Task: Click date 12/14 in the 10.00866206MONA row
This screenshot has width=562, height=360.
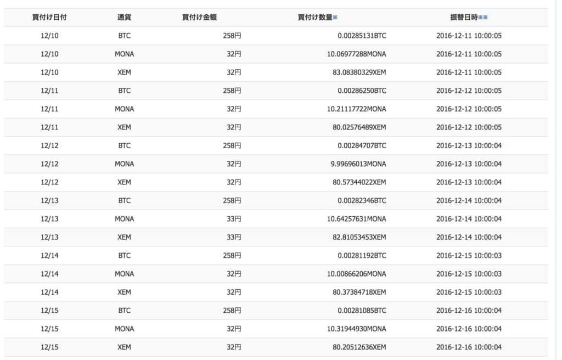Action: coord(49,274)
